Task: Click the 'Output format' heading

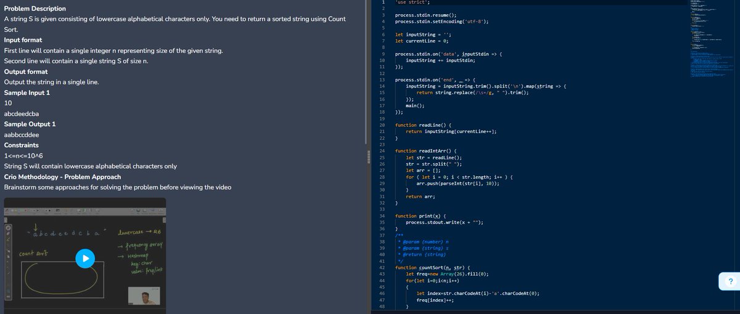Action: [25, 71]
